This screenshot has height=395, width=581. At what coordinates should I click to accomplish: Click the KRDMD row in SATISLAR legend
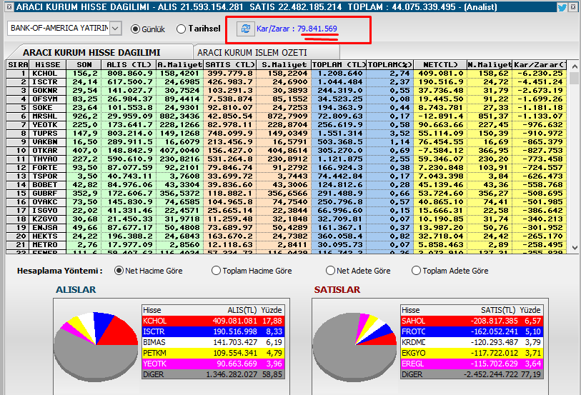coord(472,342)
